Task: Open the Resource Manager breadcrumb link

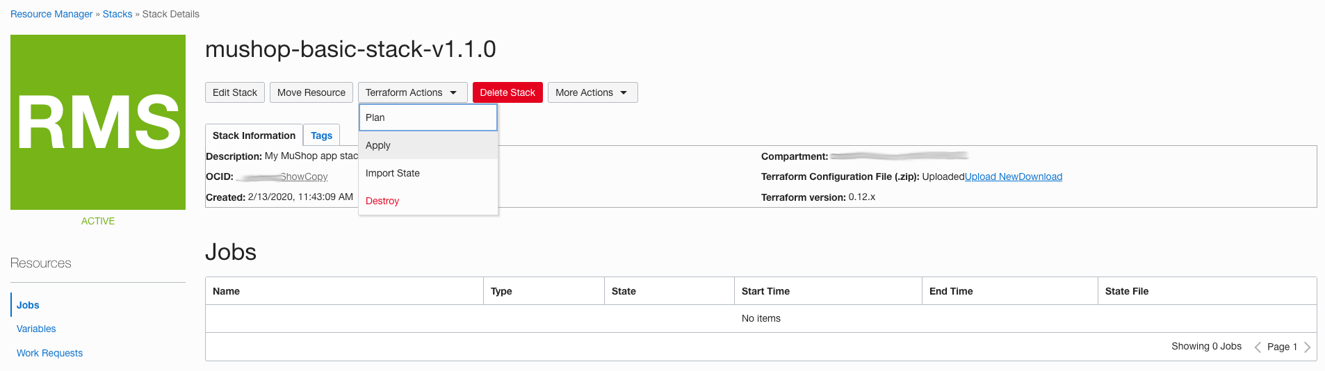Action: (x=51, y=14)
